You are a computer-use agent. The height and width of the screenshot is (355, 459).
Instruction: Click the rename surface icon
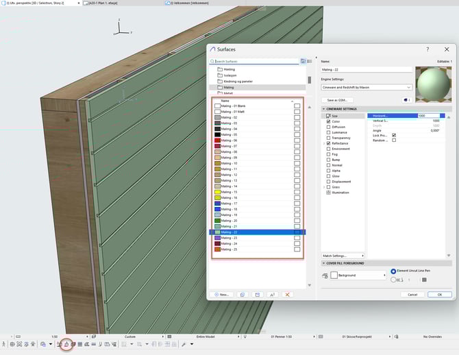pos(272,294)
